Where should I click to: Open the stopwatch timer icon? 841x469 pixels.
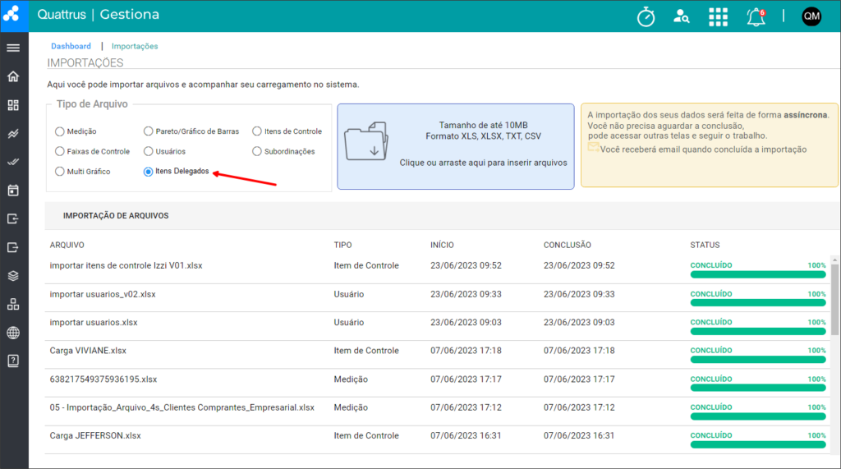(x=646, y=16)
